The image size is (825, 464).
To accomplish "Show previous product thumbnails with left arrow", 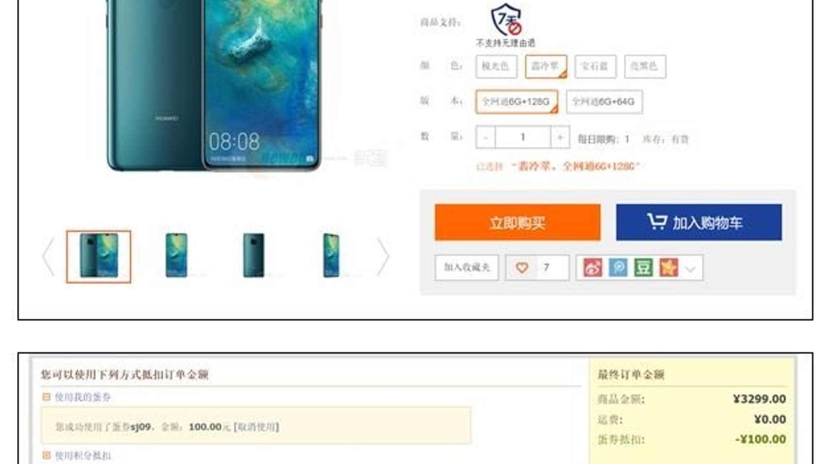I will (48, 257).
